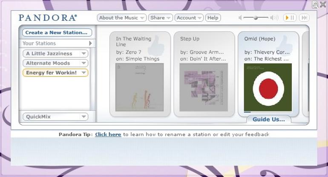Click artist name Thievery Cor...
Image resolution: width=328 pixels, height=177 pixels.
click(272, 52)
